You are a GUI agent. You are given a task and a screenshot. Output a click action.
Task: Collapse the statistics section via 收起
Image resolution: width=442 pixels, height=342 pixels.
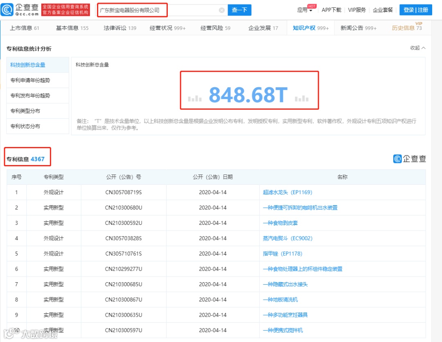tap(418, 48)
